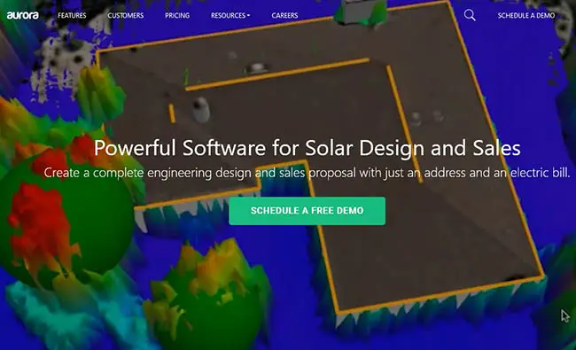
Task: Visit the Careers link
Action: [x=284, y=15]
